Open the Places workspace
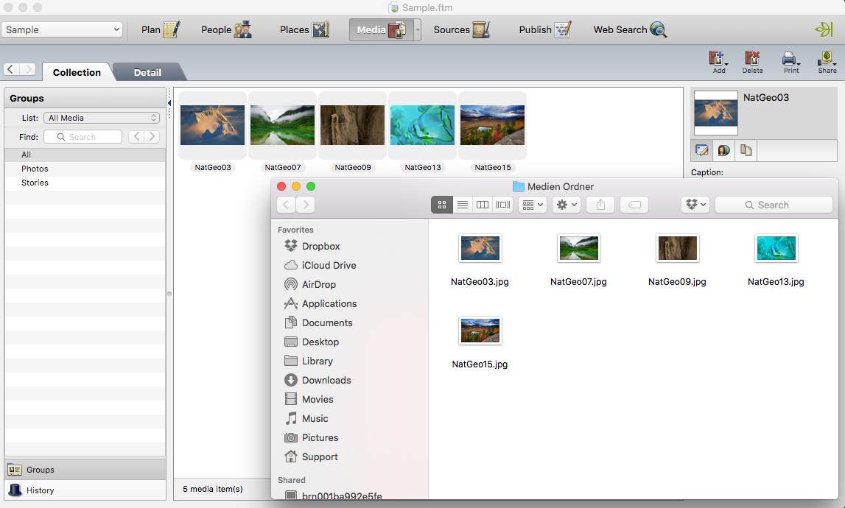 click(304, 29)
